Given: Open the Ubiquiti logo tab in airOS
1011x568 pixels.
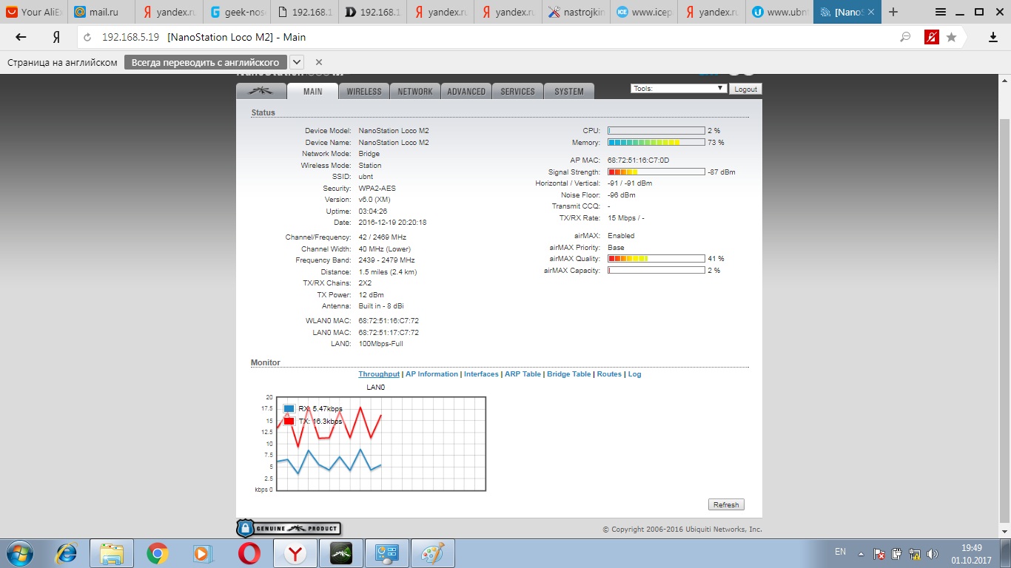Looking at the screenshot, I should pos(261,91).
